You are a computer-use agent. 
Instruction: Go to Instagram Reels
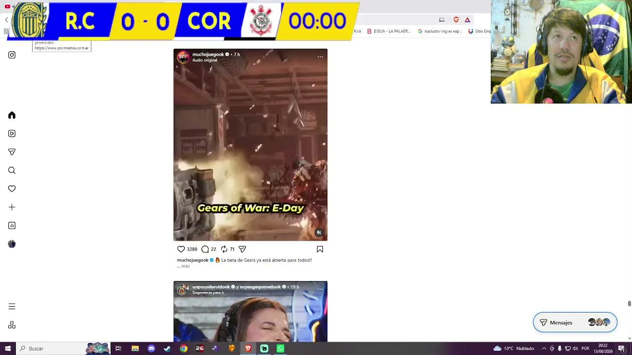[12, 134]
